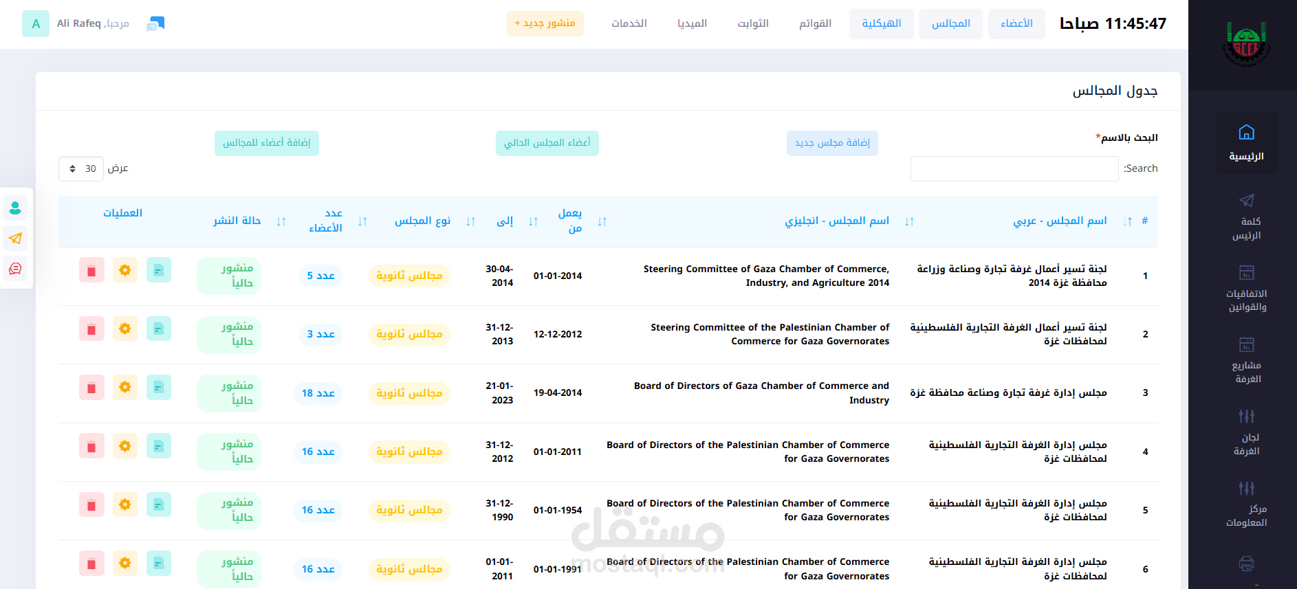1297x589 pixels.
Task: Delete council row 3 with the red trash icon
Action: click(x=91, y=388)
